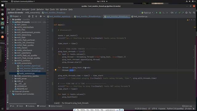Select Scratches and Consoles node
The image size is (197, 111).
[x=24, y=94]
